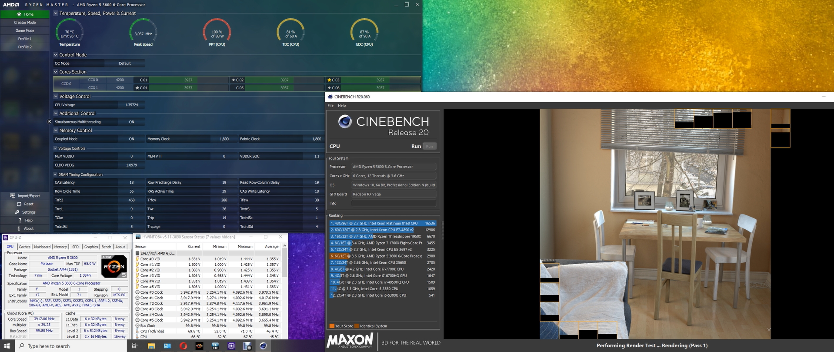834x352 pixels.
Task: Launch Opera browser from the taskbar
Action: tap(183, 346)
